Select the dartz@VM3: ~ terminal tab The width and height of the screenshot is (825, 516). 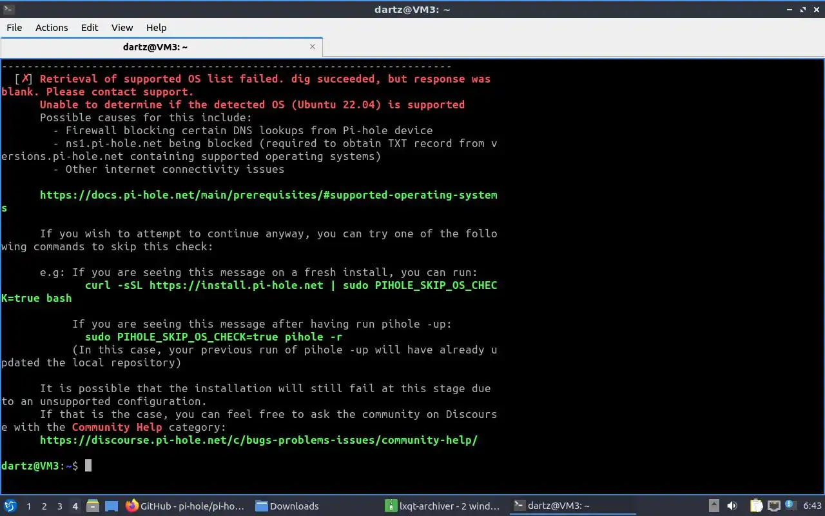161,47
